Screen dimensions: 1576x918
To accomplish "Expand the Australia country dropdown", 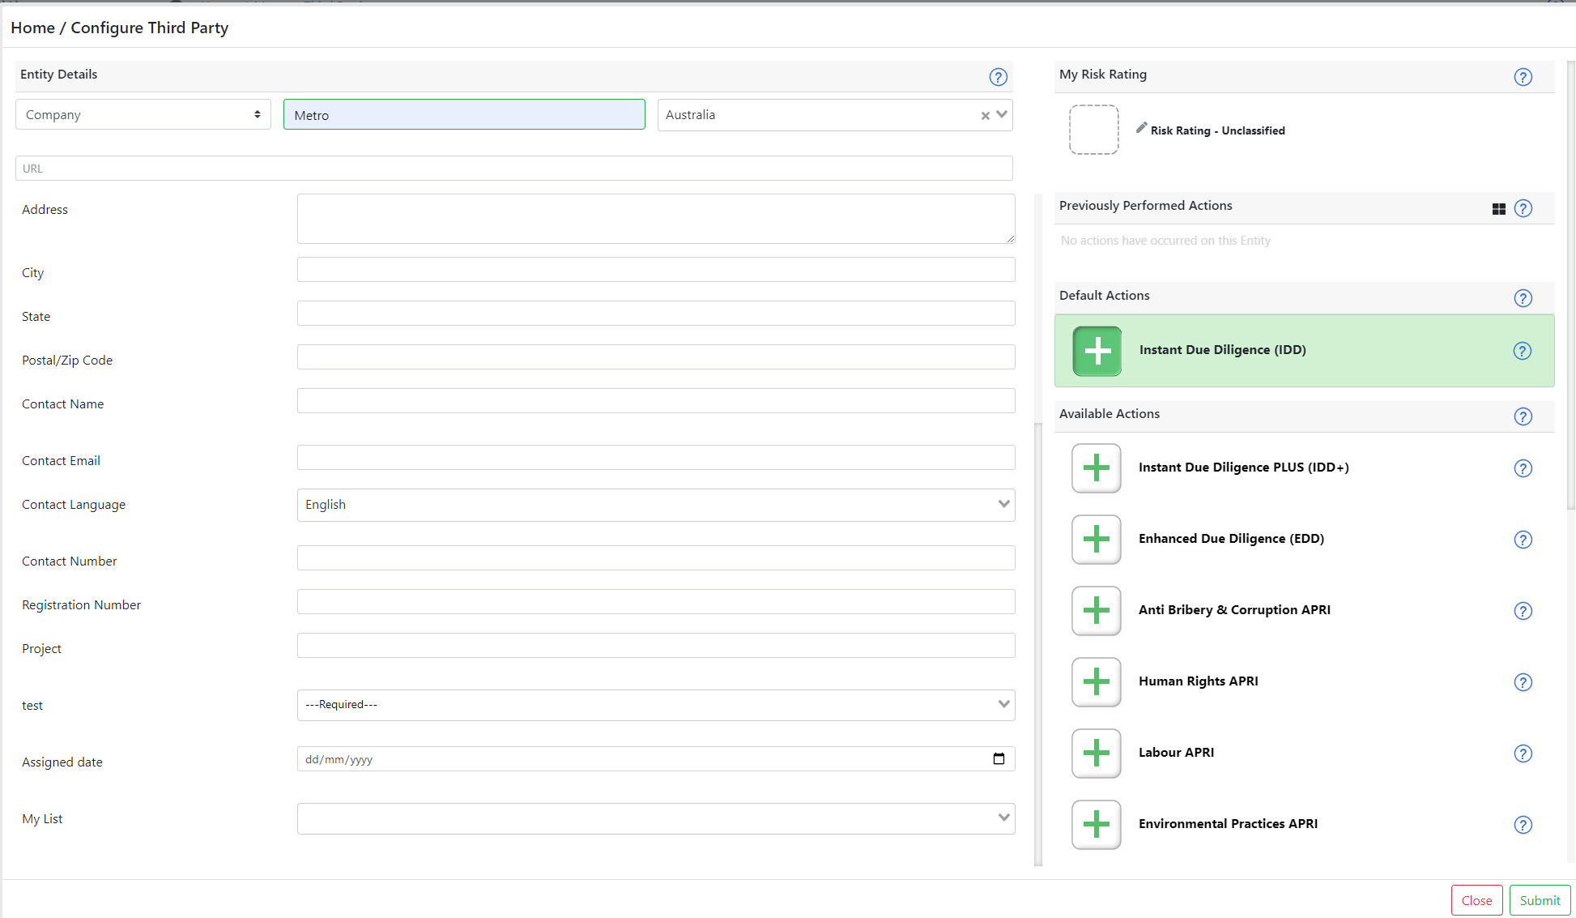I will [x=1003, y=114].
